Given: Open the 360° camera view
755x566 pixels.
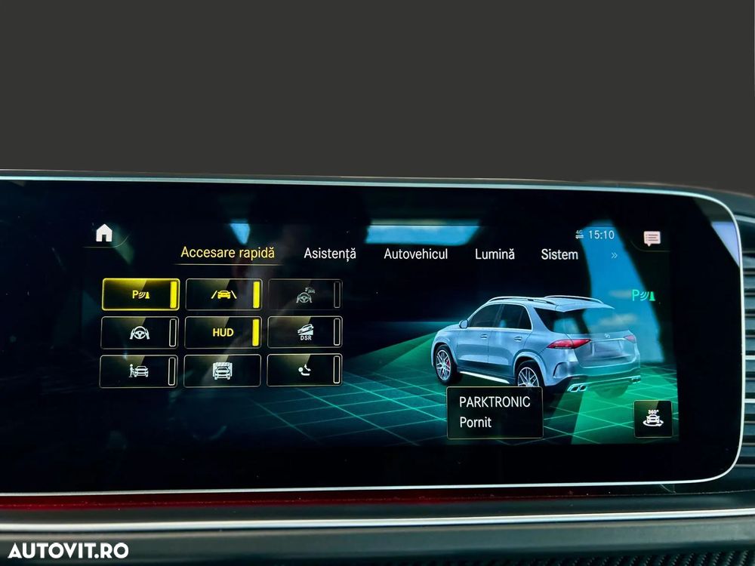Looking at the screenshot, I should (653, 419).
